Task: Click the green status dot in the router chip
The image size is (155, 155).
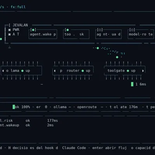Action: [x=83, y=71]
